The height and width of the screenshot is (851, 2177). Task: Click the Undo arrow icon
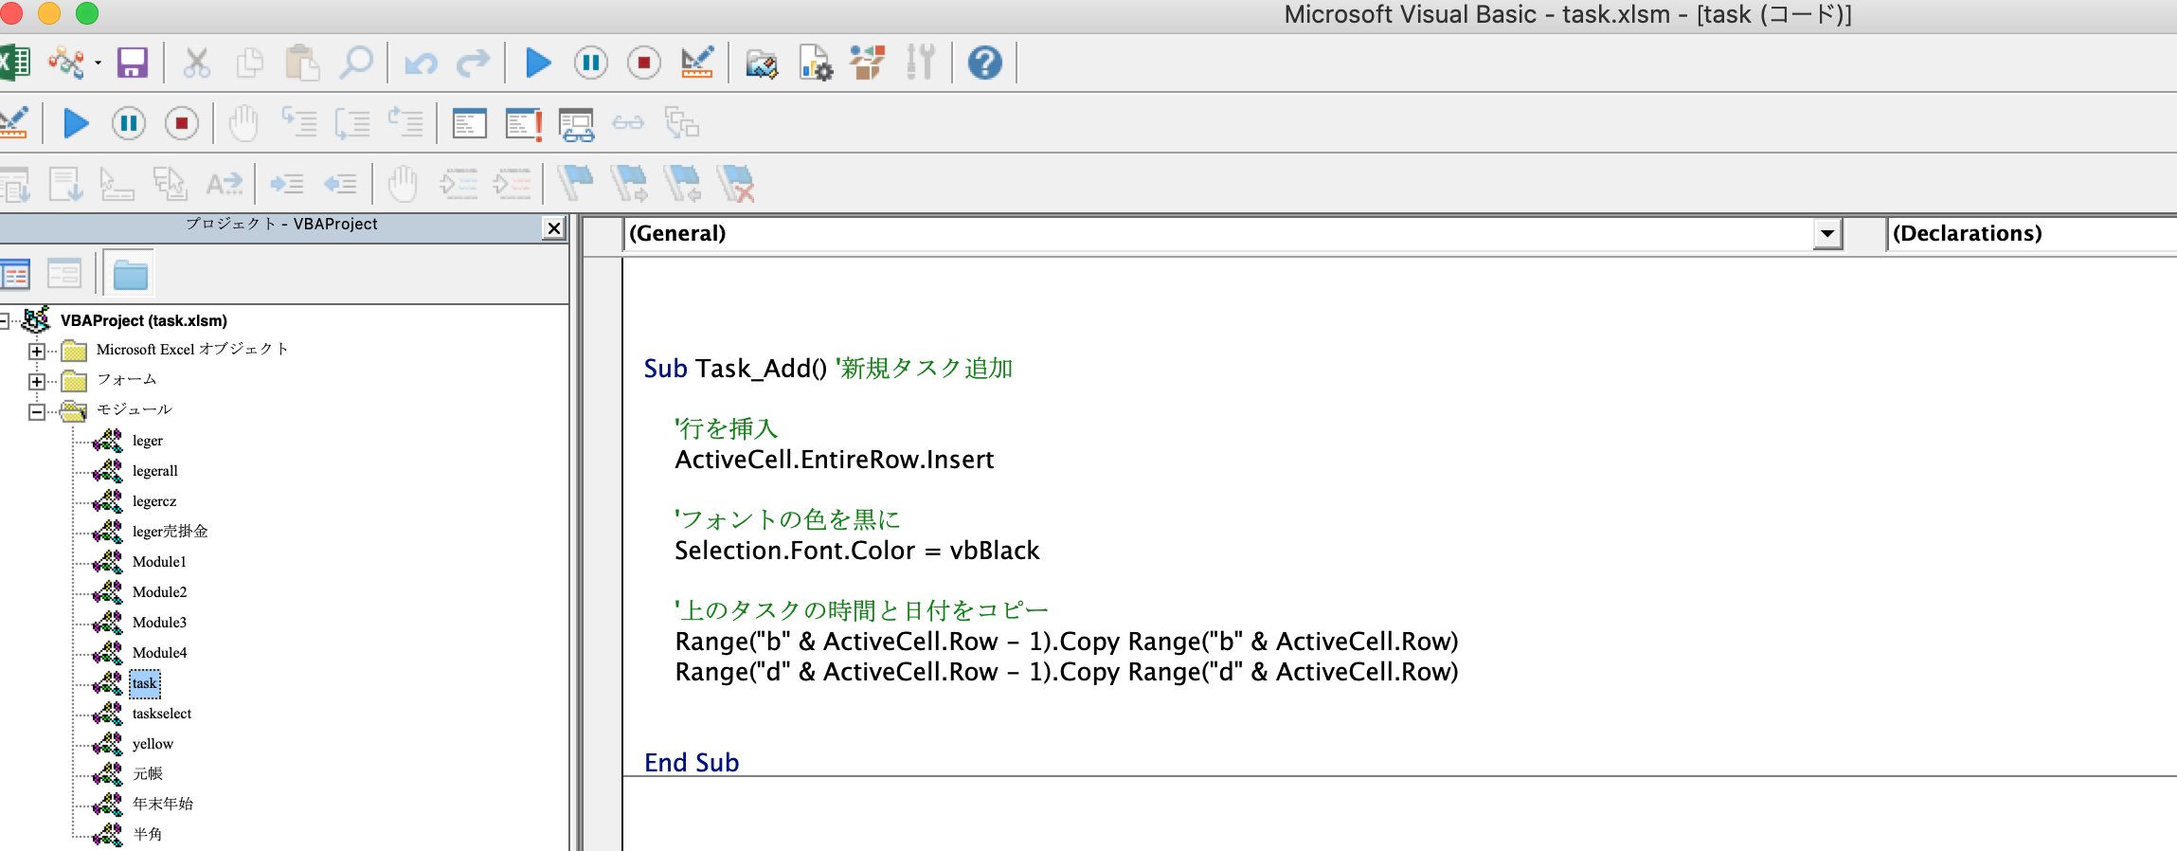(421, 63)
